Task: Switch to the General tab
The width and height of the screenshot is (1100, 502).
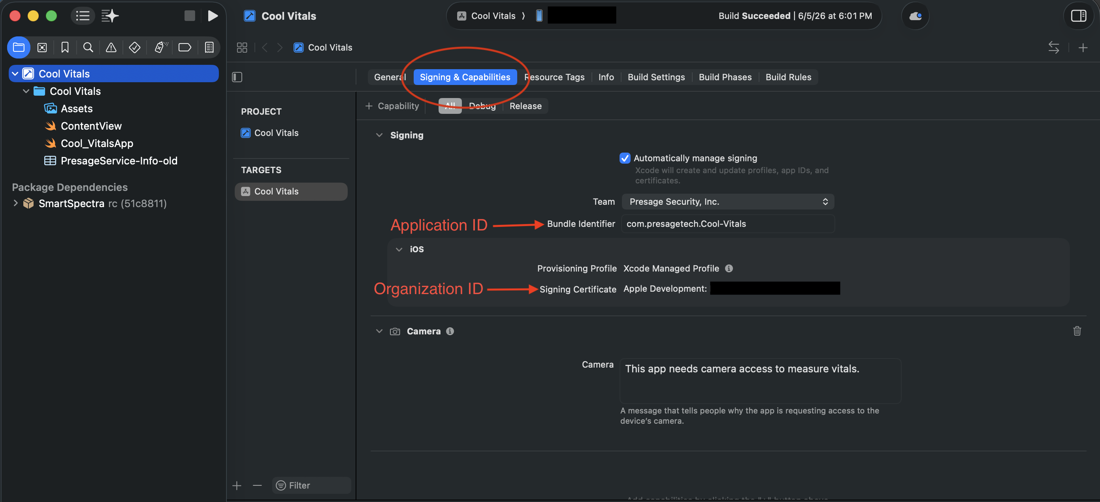Action: (390, 77)
